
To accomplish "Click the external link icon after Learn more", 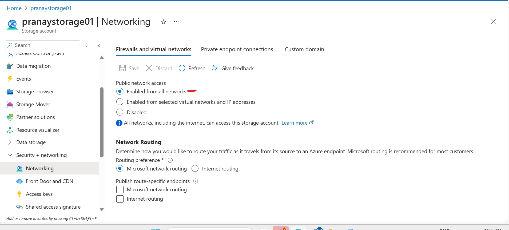I will tap(312, 123).
